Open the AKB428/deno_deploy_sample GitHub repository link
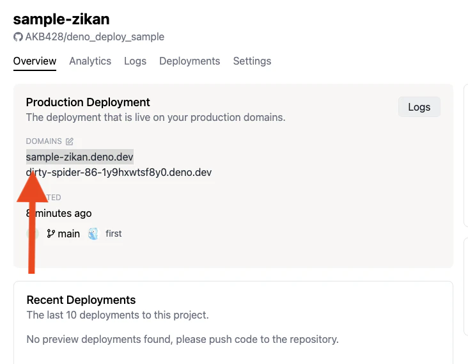Image resolution: width=468 pixels, height=364 pixels. coord(95,36)
